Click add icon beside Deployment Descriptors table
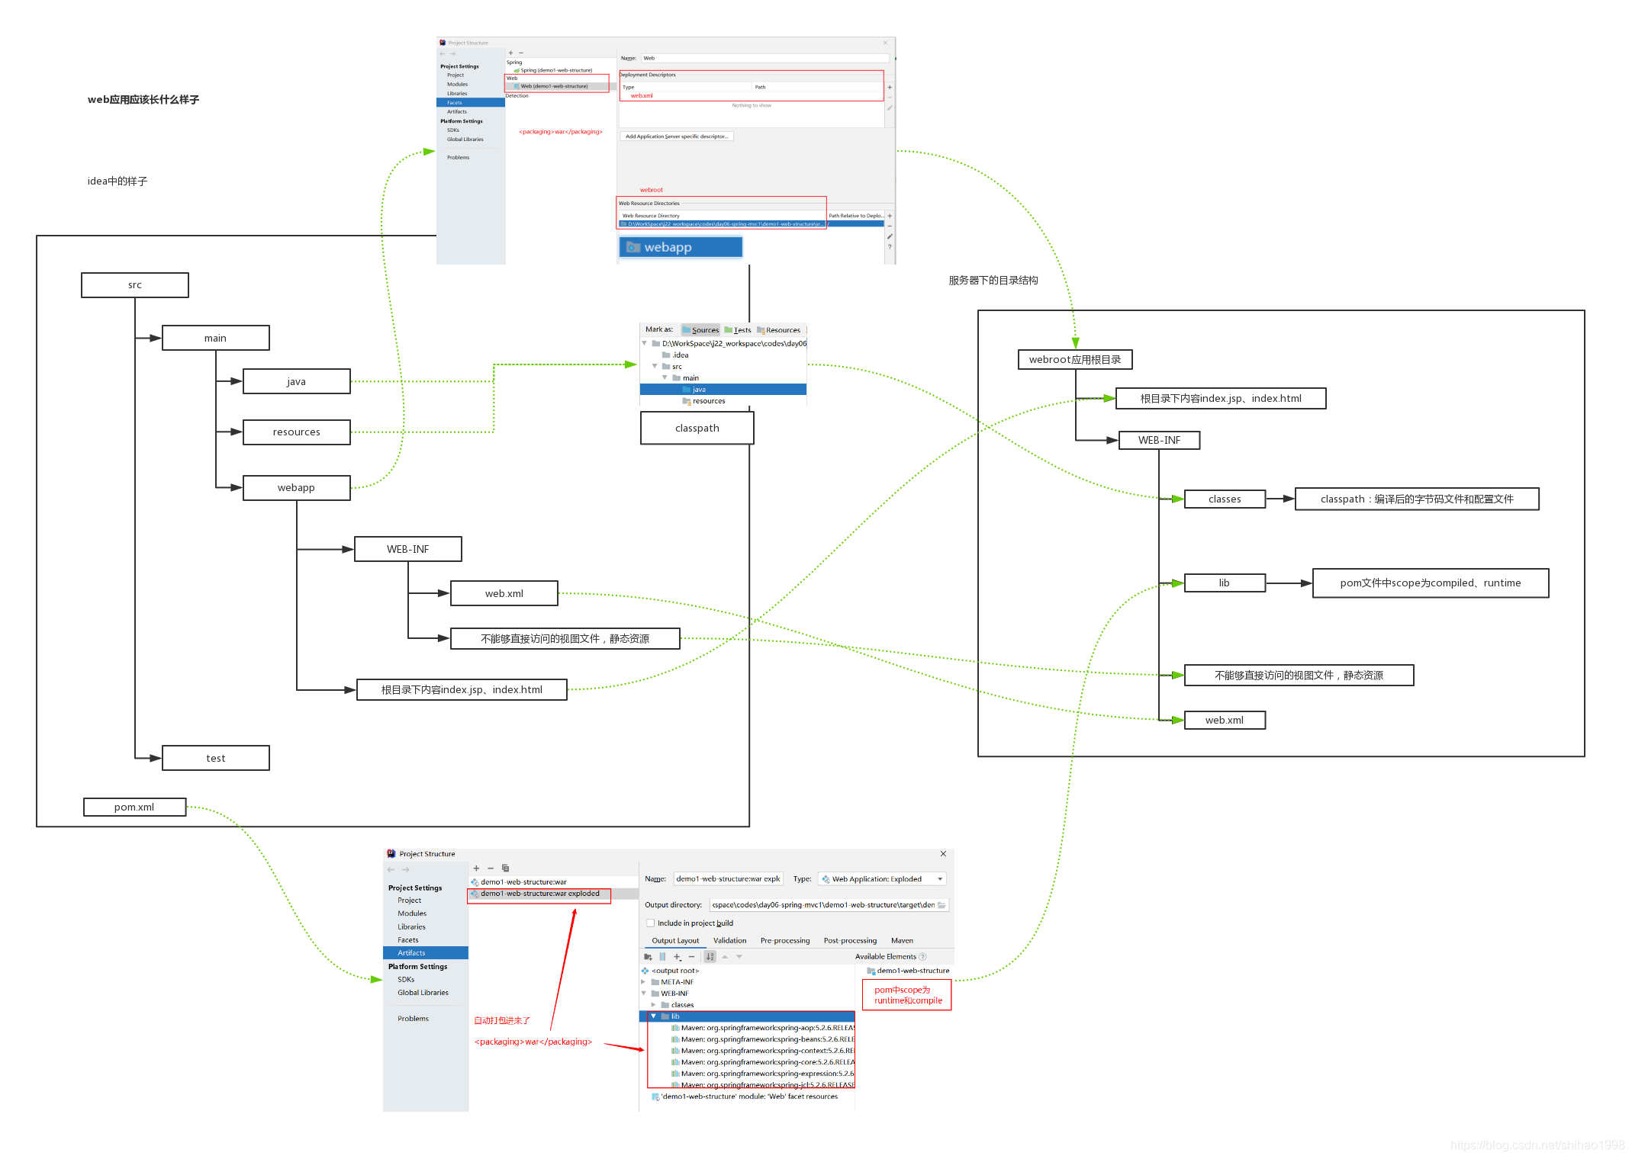Viewport: 1632px width, 1159px height. coord(890,87)
